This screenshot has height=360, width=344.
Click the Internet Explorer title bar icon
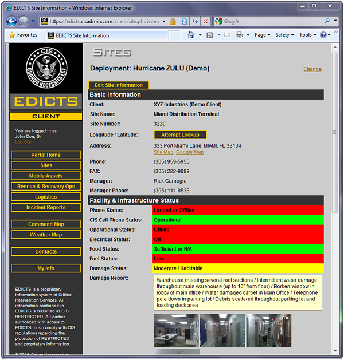[9, 8]
